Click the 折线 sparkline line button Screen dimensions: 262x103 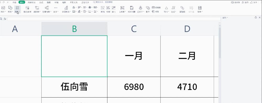103,9
